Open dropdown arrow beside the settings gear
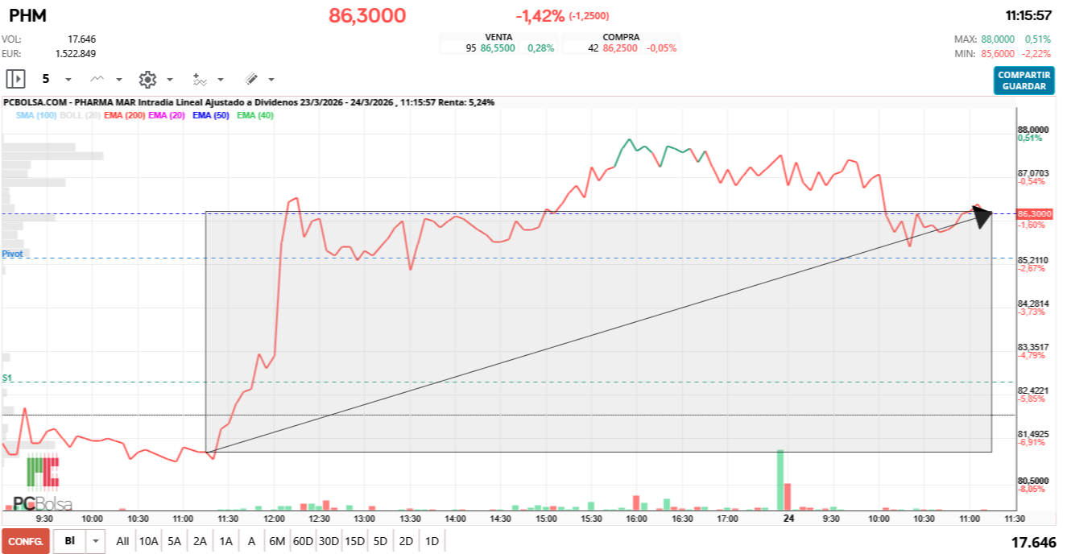1067x558 pixels. click(170, 80)
